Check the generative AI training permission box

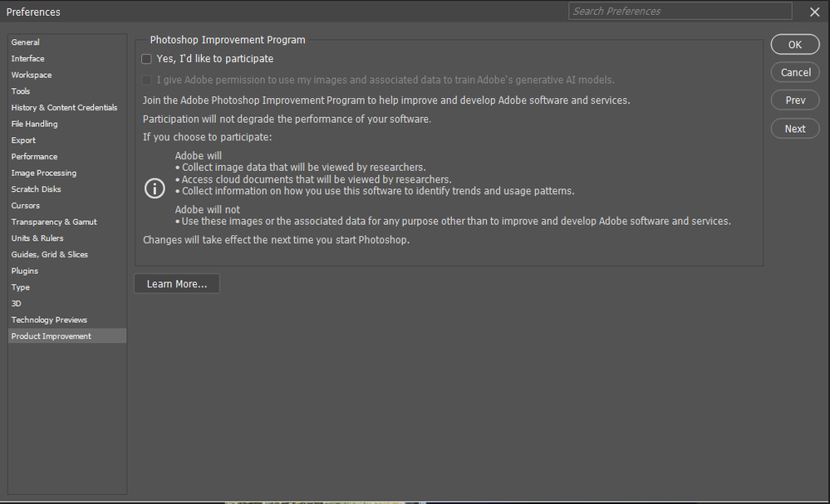[146, 80]
